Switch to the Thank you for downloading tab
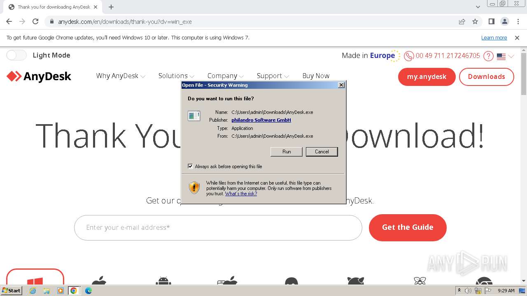 53,7
